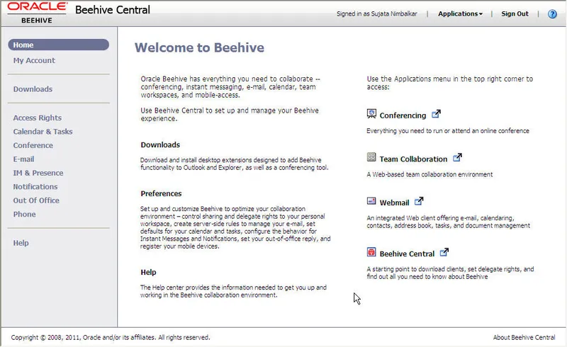The image size is (567, 347).
Task: Click 'Everything you need to run or attend' description
Action: (x=448, y=131)
